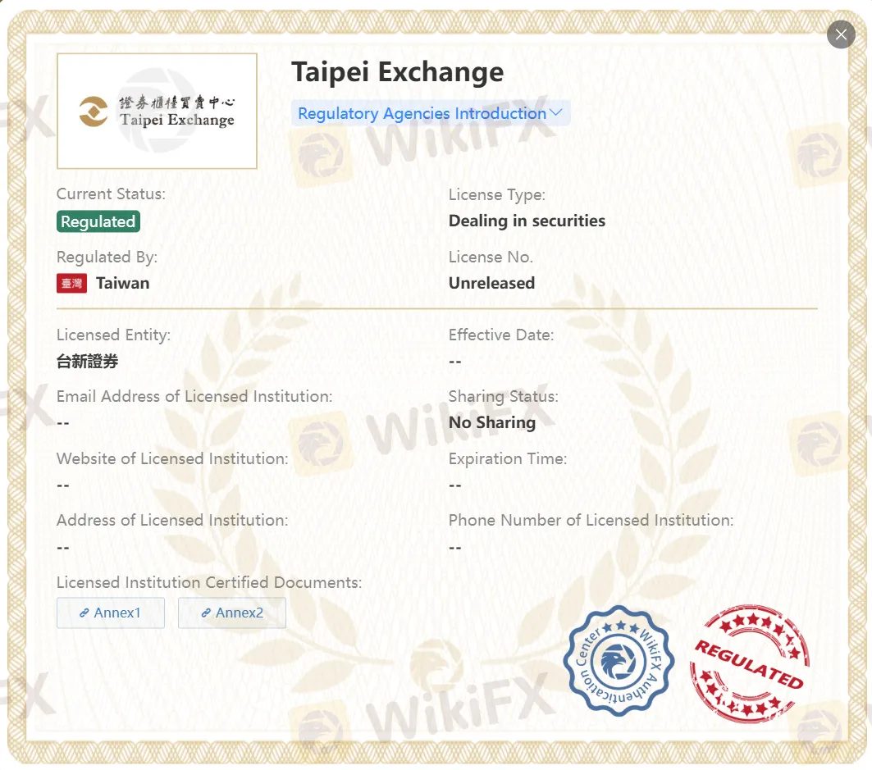Select the 'No Sharing' status value
Screen dimensions: 872x770
pos(492,422)
